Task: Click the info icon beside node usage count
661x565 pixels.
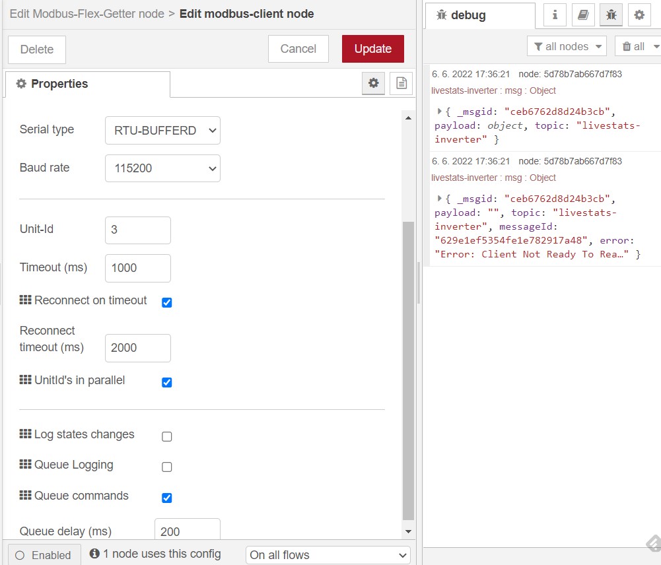Action: [94, 553]
